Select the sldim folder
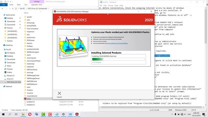Viewport: 208px width, 117px height. point(29,55)
